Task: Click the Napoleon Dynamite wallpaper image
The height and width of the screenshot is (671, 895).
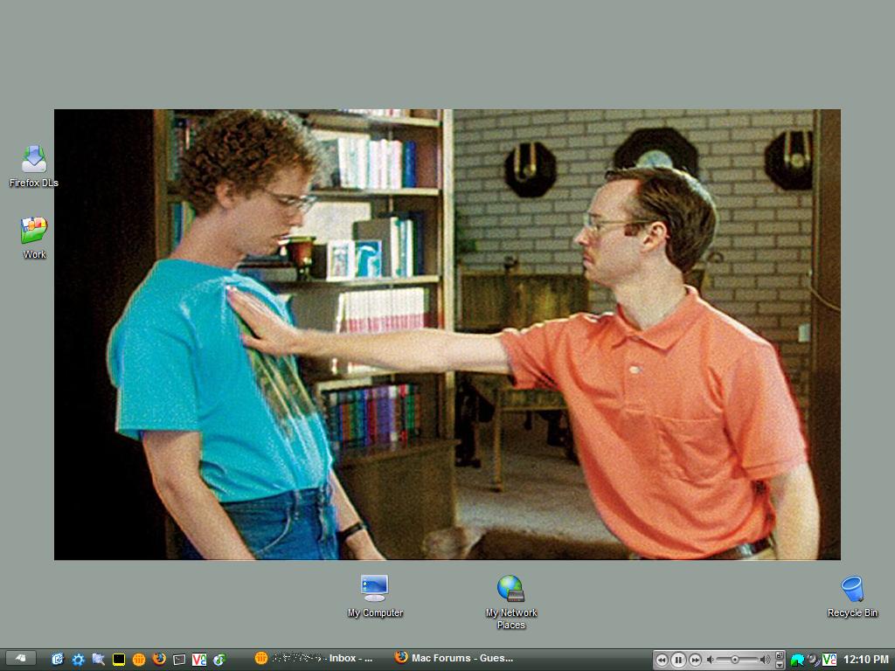Action: [447, 335]
